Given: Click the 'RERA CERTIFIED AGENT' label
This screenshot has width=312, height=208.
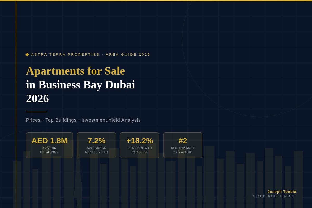Looking at the screenshot, I should tap(274, 196).
